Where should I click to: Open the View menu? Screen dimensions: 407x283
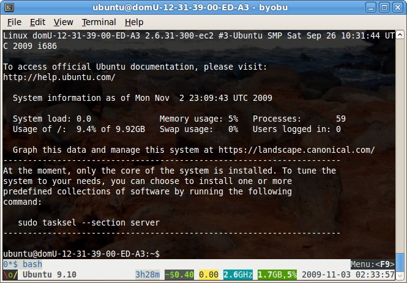tap(63, 22)
